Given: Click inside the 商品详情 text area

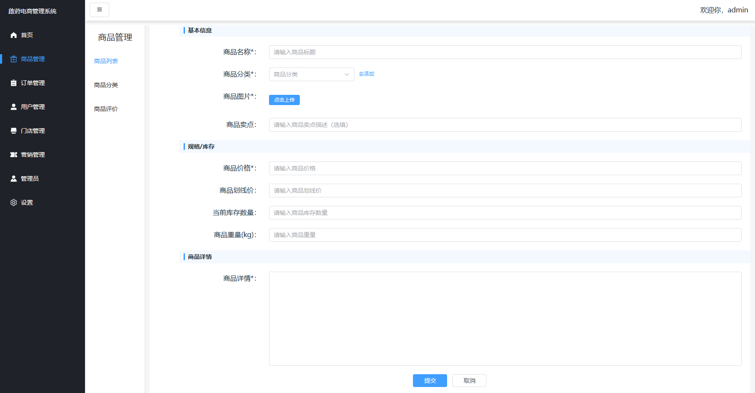Looking at the screenshot, I should point(505,319).
